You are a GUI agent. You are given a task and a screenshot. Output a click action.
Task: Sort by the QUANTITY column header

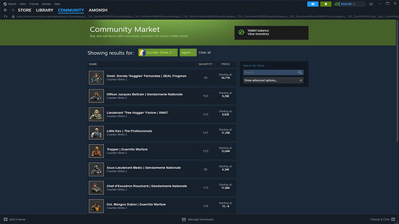pos(205,64)
